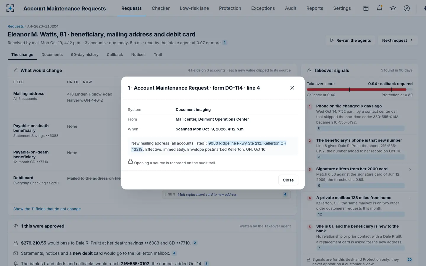The height and width of the screenshot is (266, 426).
Task: Click the Close button in the dialog
Action: (288, 180)
